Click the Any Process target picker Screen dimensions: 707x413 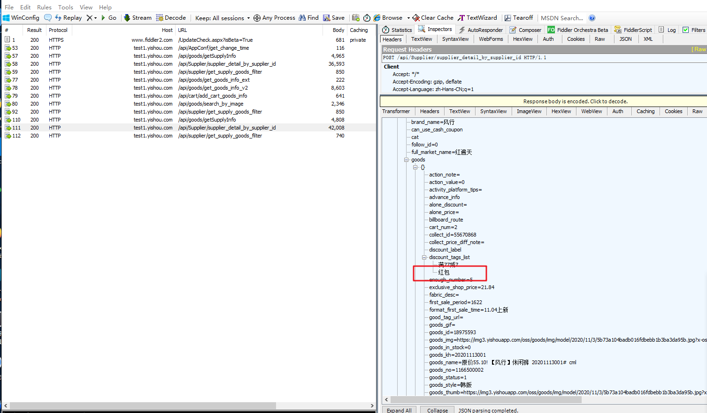274,18
